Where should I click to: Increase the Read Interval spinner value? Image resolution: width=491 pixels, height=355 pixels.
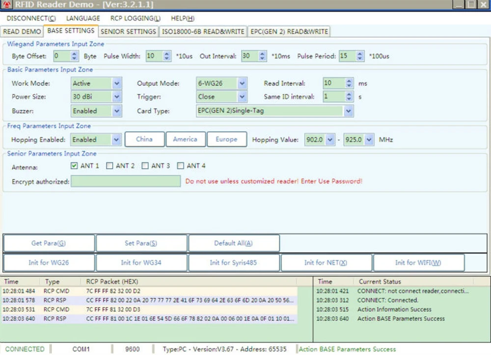pyautogui.click(x=349, y=81)
